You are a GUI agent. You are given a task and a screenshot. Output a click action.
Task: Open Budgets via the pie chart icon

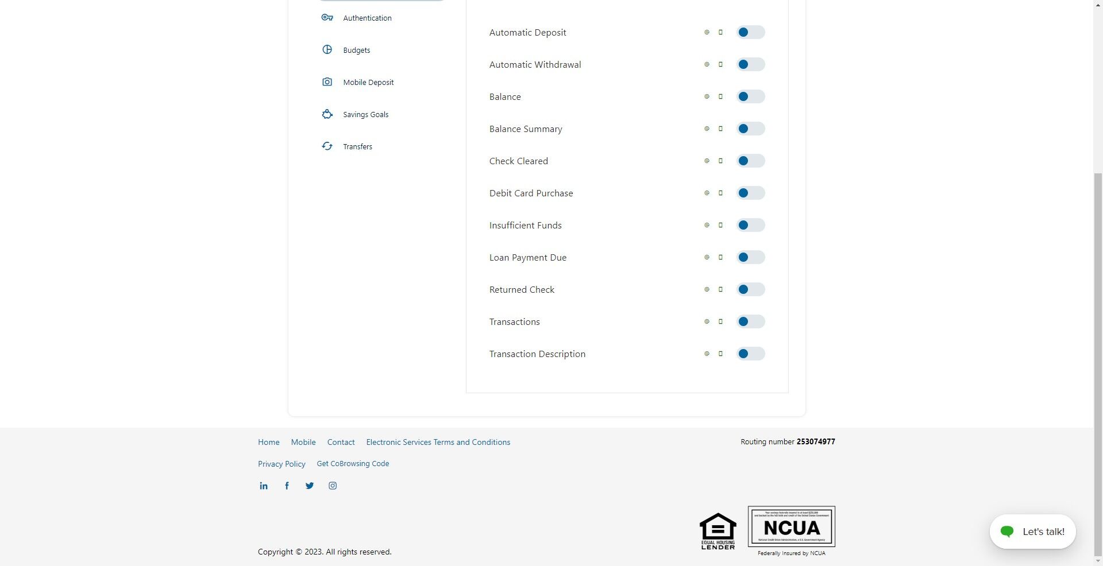coord(327,50)
